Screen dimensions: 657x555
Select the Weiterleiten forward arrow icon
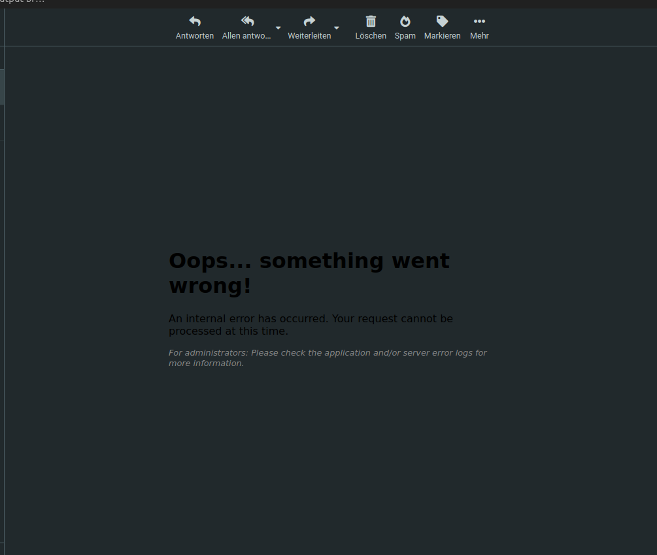309,21
